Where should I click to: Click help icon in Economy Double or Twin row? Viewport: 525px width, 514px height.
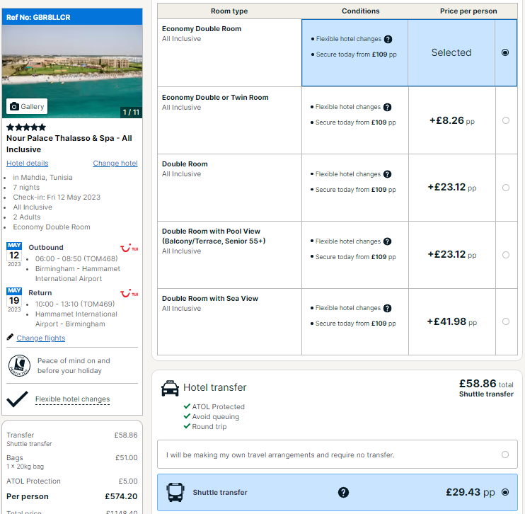[387, 107]
